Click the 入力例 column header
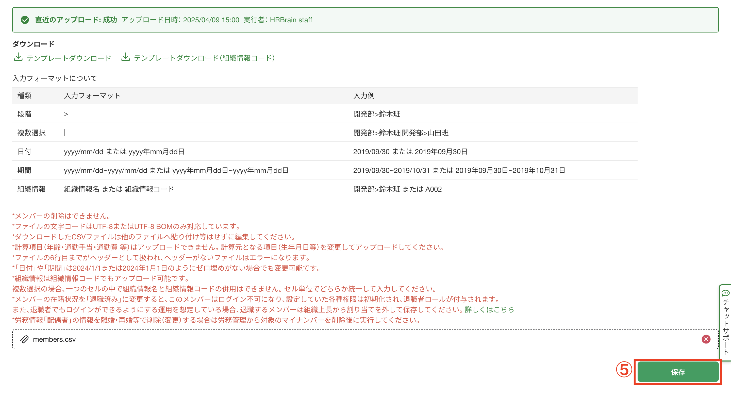The image size is (731, 394). point(364,96)
